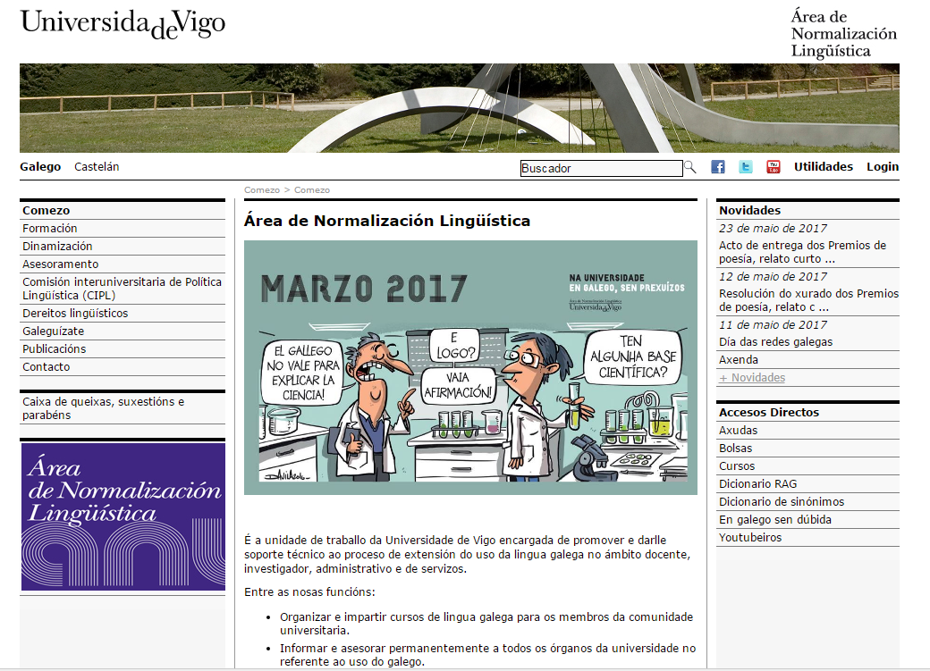Click inside the Buscador search field
Screen dimensions: 930x671
click(601, 168)
